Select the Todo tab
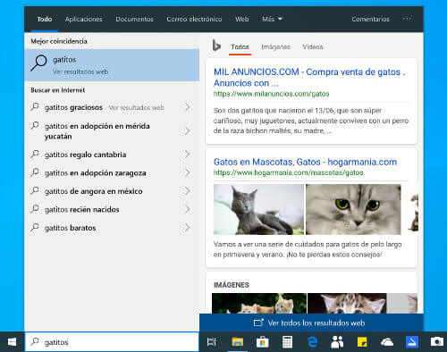The width and height of the screenshot is (447, 352). (45, 19)
